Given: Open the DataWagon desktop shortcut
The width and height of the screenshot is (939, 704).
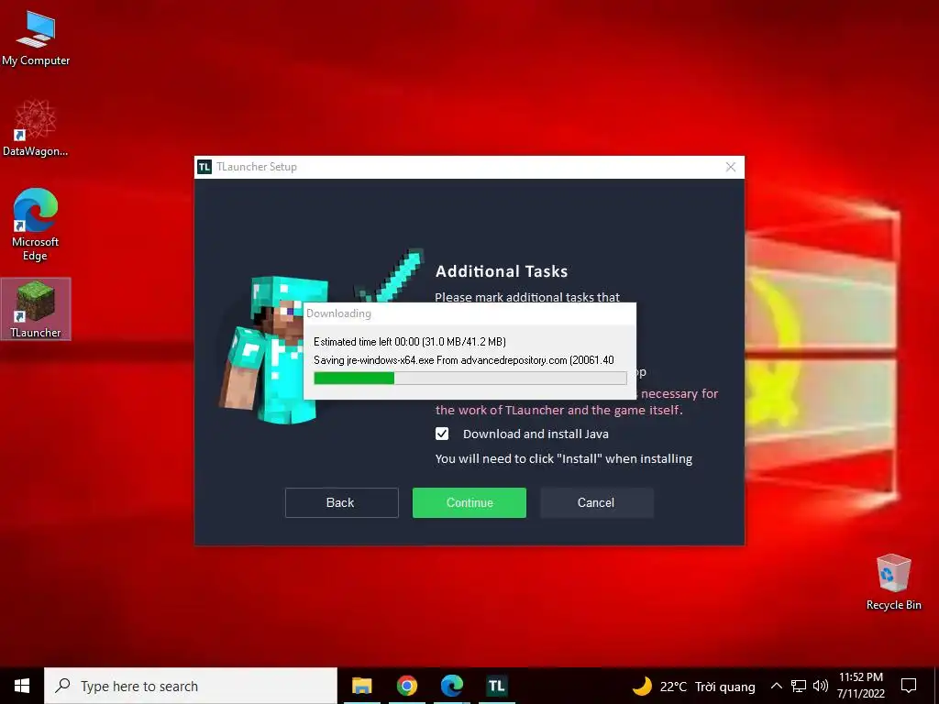Looking at the screenshot, I should coord(36,128).
